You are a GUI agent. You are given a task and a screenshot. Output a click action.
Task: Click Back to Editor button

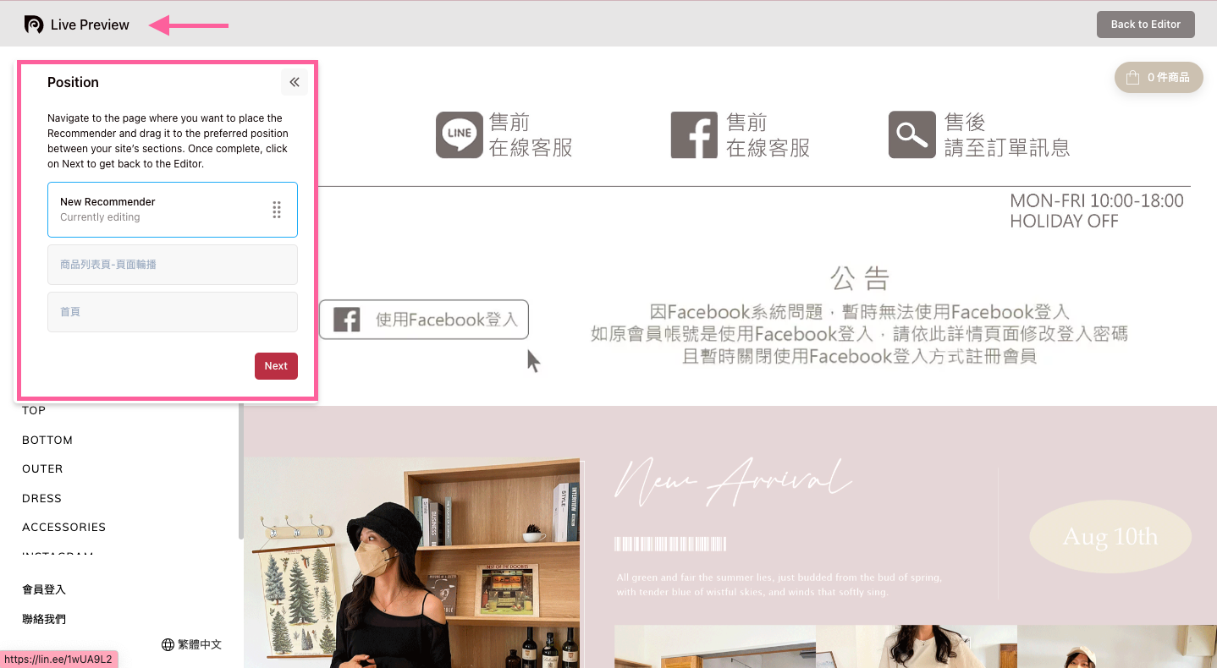tap(1145, 25)
